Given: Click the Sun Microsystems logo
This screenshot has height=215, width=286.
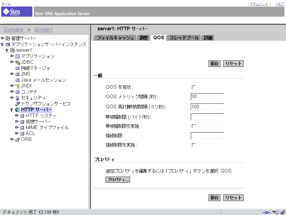Looking at the screenshot, I should tap(17, 12).
